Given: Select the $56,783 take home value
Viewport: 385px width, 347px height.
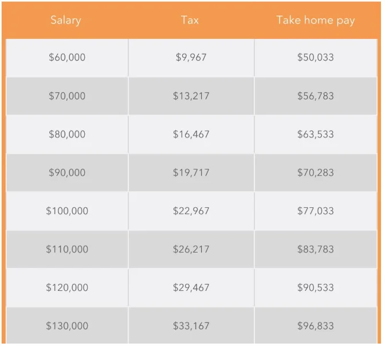Looking at the screenshot, I should 315,96.
